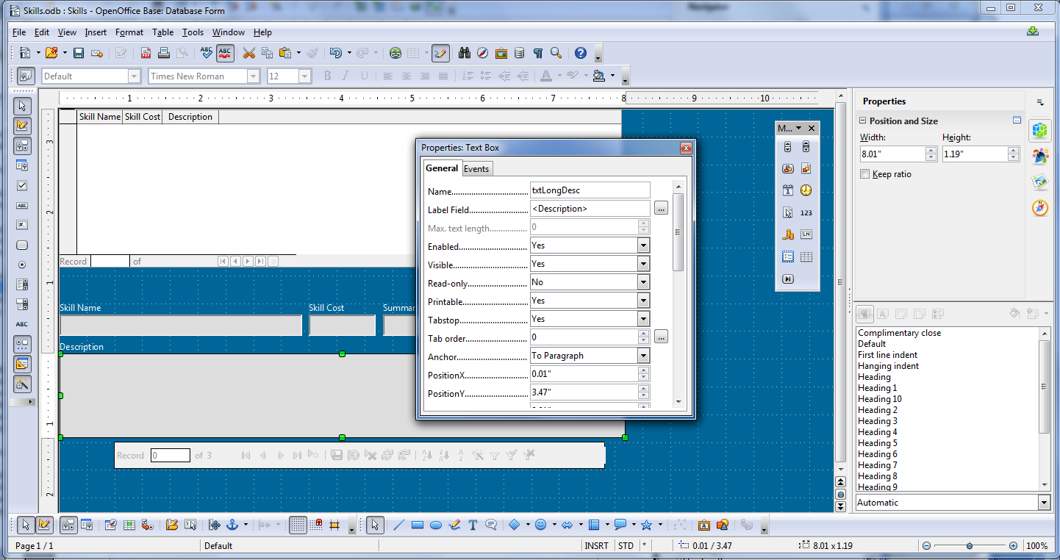This screenshot has width=1060, height=560.
Task: Toggle Design Mode on or off
Action: pos(22,126)
